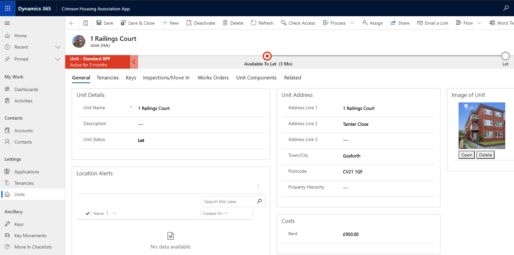This screenshot has width=514, height=255.
Task: Switch to the Tenancies tab
Action: coord(107,78)
